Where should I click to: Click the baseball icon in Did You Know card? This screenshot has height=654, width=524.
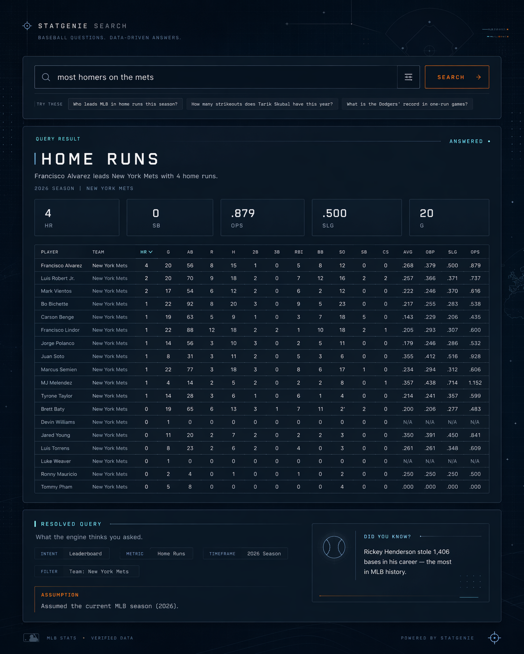(334, 547)
